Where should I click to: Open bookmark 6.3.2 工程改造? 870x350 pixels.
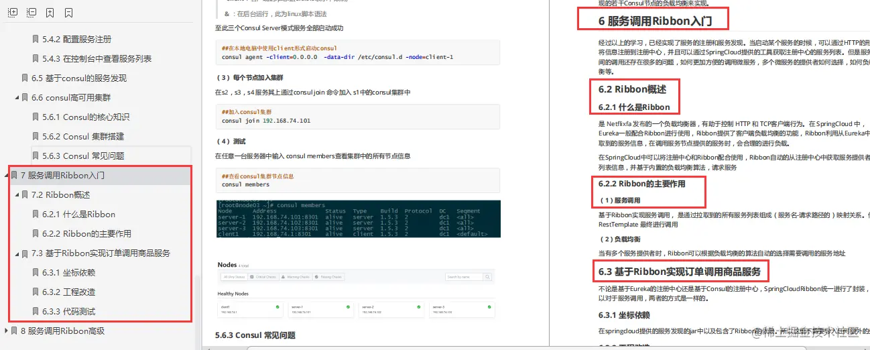point(68,292)
